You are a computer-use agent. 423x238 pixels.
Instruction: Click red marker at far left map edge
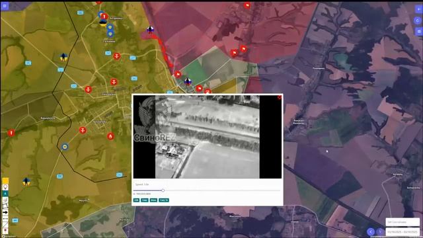(11, 133)
